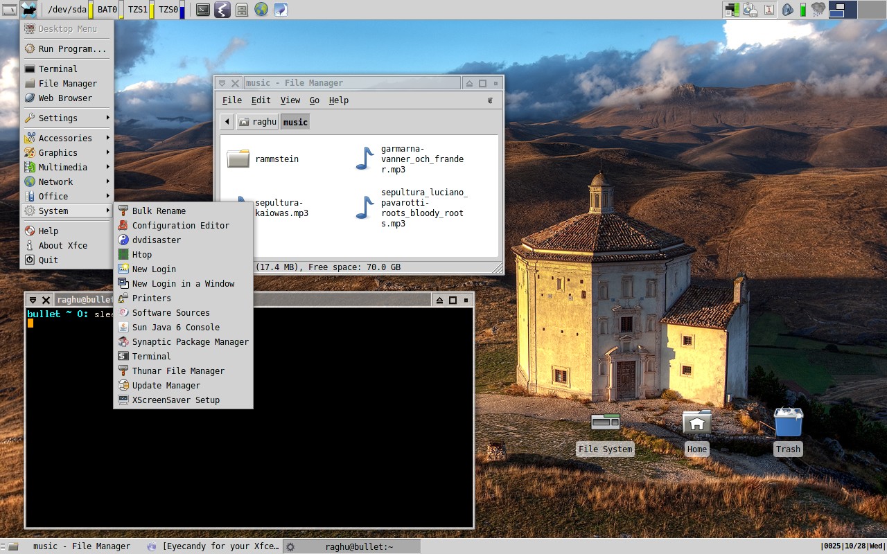Viewport: 887px width, 554px height.
Task: Open the text editor launcher in panel
Action: 222,10
